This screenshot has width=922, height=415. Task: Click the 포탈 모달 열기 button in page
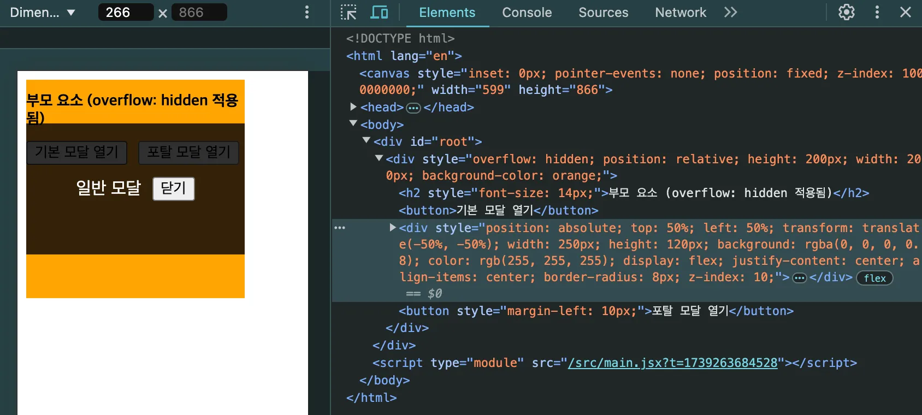point(188,152)
